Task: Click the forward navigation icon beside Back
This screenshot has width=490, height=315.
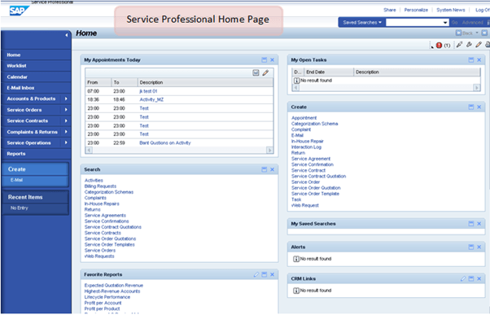Action: pyautogui.click(x=484, y=33)
